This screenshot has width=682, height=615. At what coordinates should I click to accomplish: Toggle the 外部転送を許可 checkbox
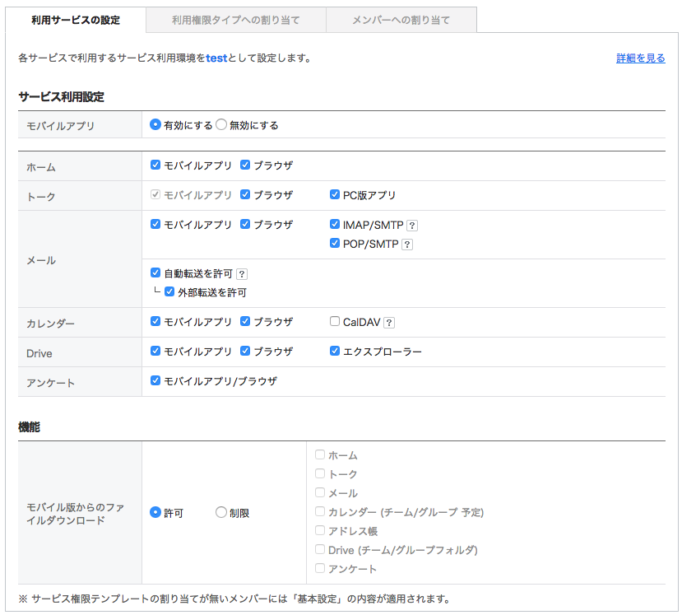pos(169,292)
